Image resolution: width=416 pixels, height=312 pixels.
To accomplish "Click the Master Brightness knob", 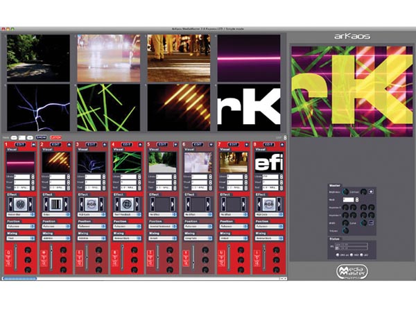I will tap(345, 192).
